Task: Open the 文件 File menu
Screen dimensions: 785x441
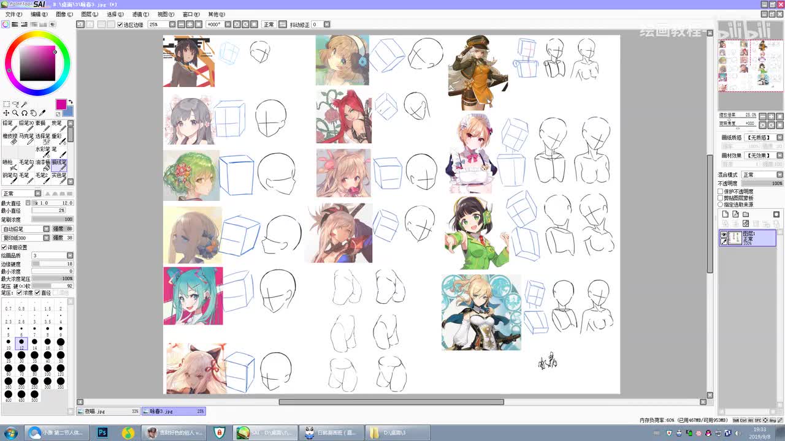Action: [x=13, y=14]
